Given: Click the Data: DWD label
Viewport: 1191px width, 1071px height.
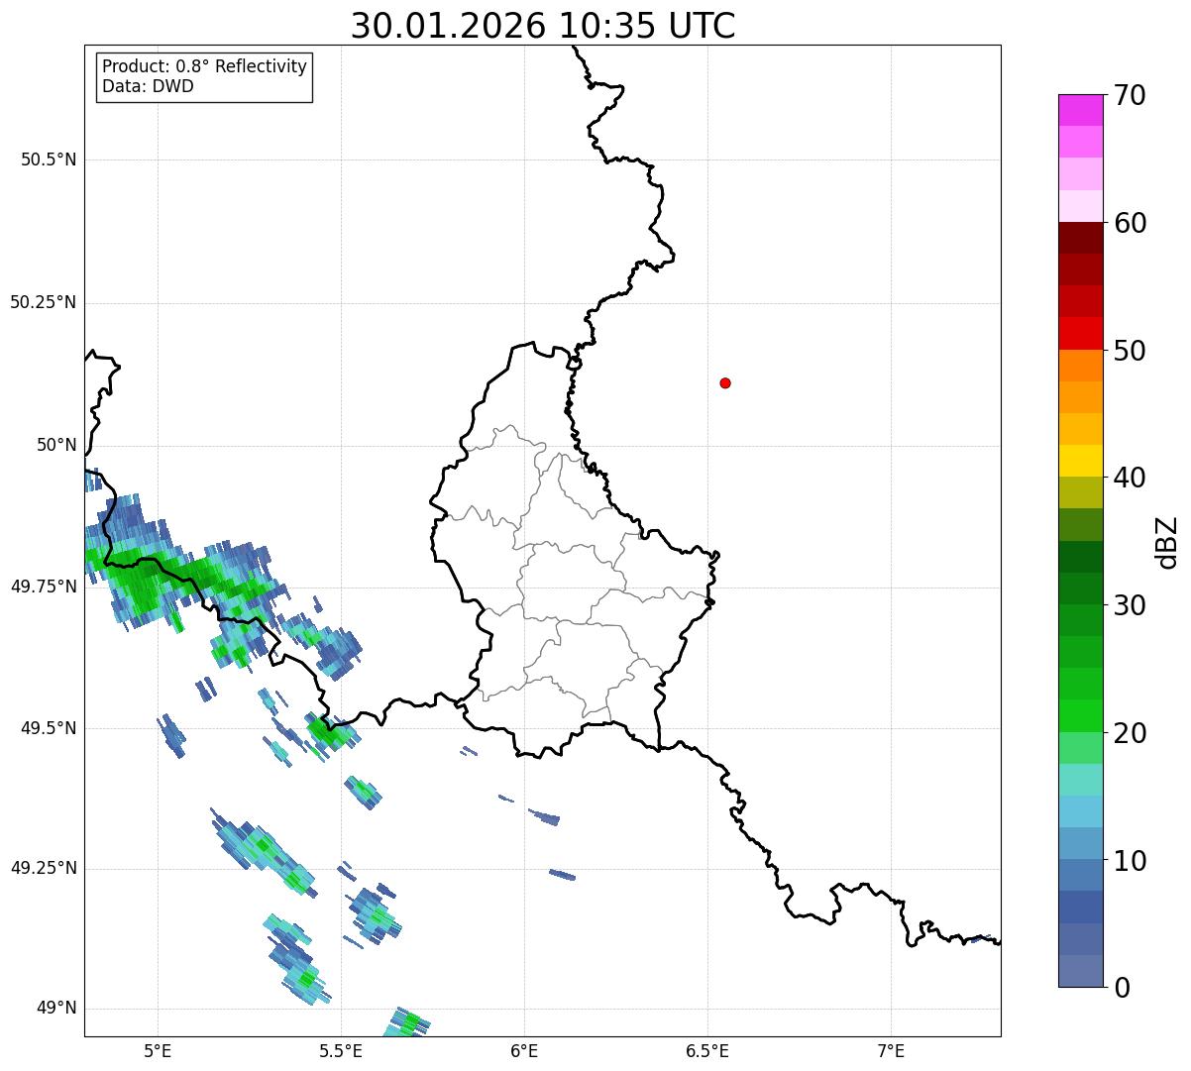Looking at the screenshot, I should (x=148, y=86).
